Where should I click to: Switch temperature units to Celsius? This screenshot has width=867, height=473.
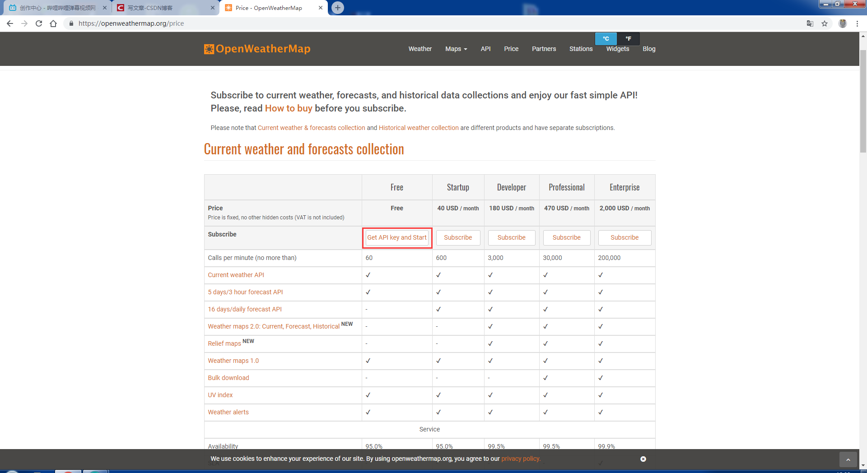[606, 39]
